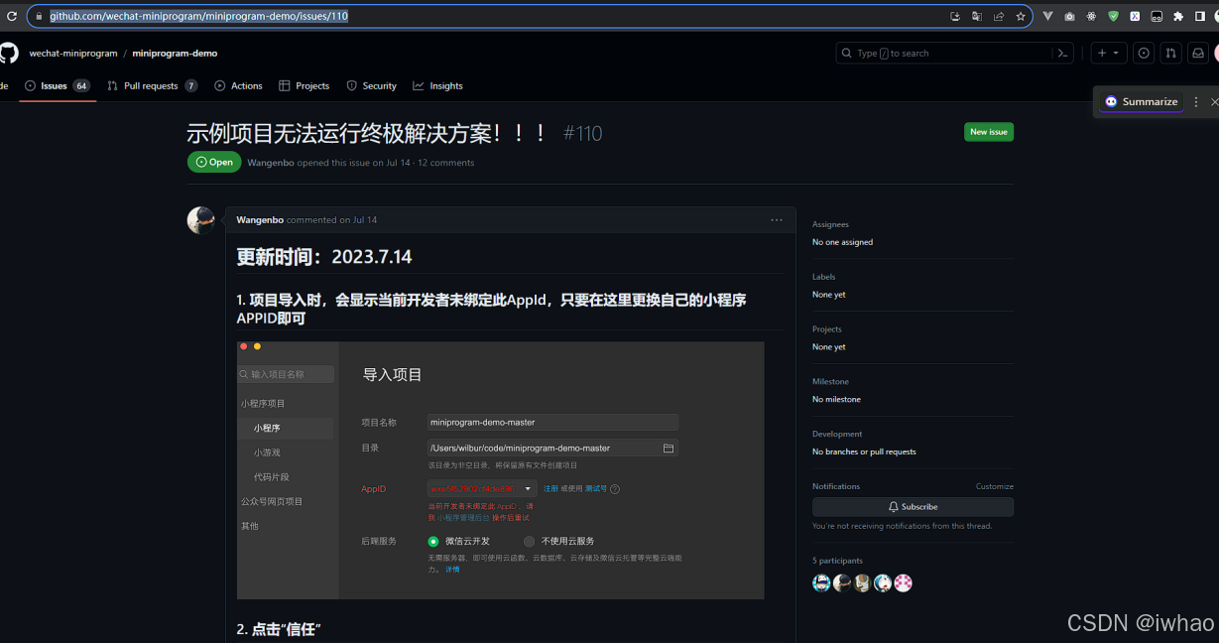Click the Summarize button
This screenshot has width=1219, height=643.
(1142, 101)
